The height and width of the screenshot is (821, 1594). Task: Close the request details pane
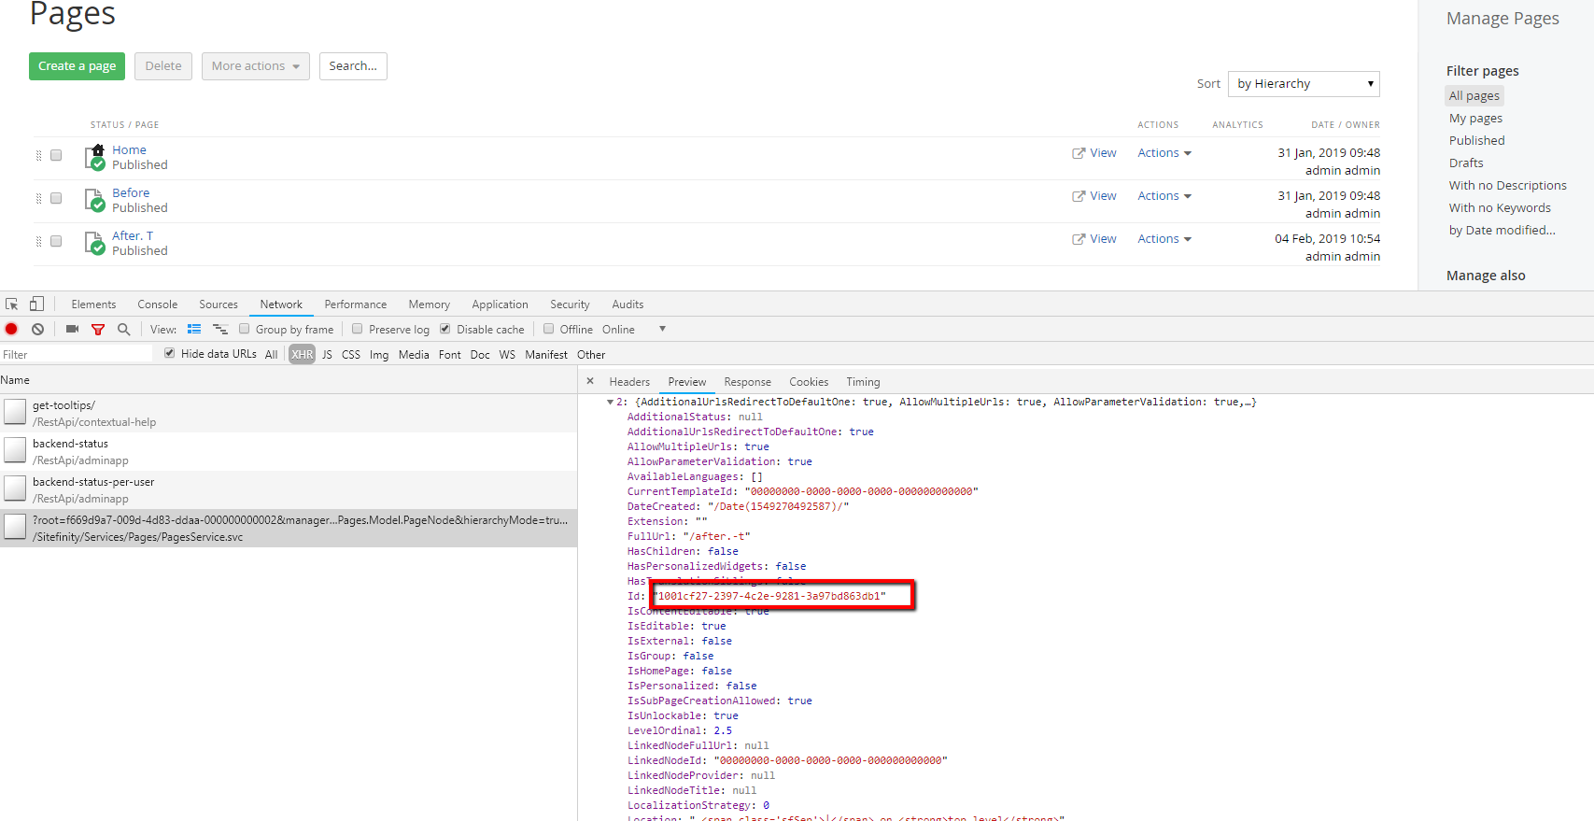click(590, 381)
